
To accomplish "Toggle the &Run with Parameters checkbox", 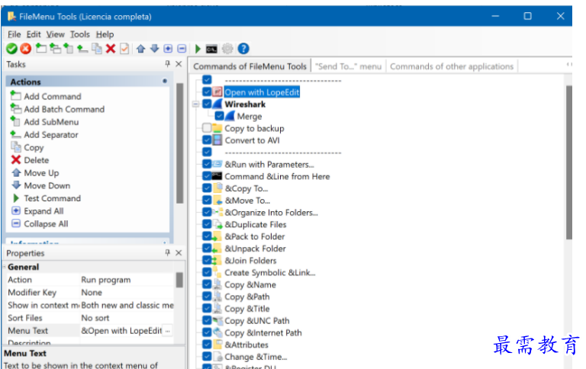I will (x=207, y=164).
